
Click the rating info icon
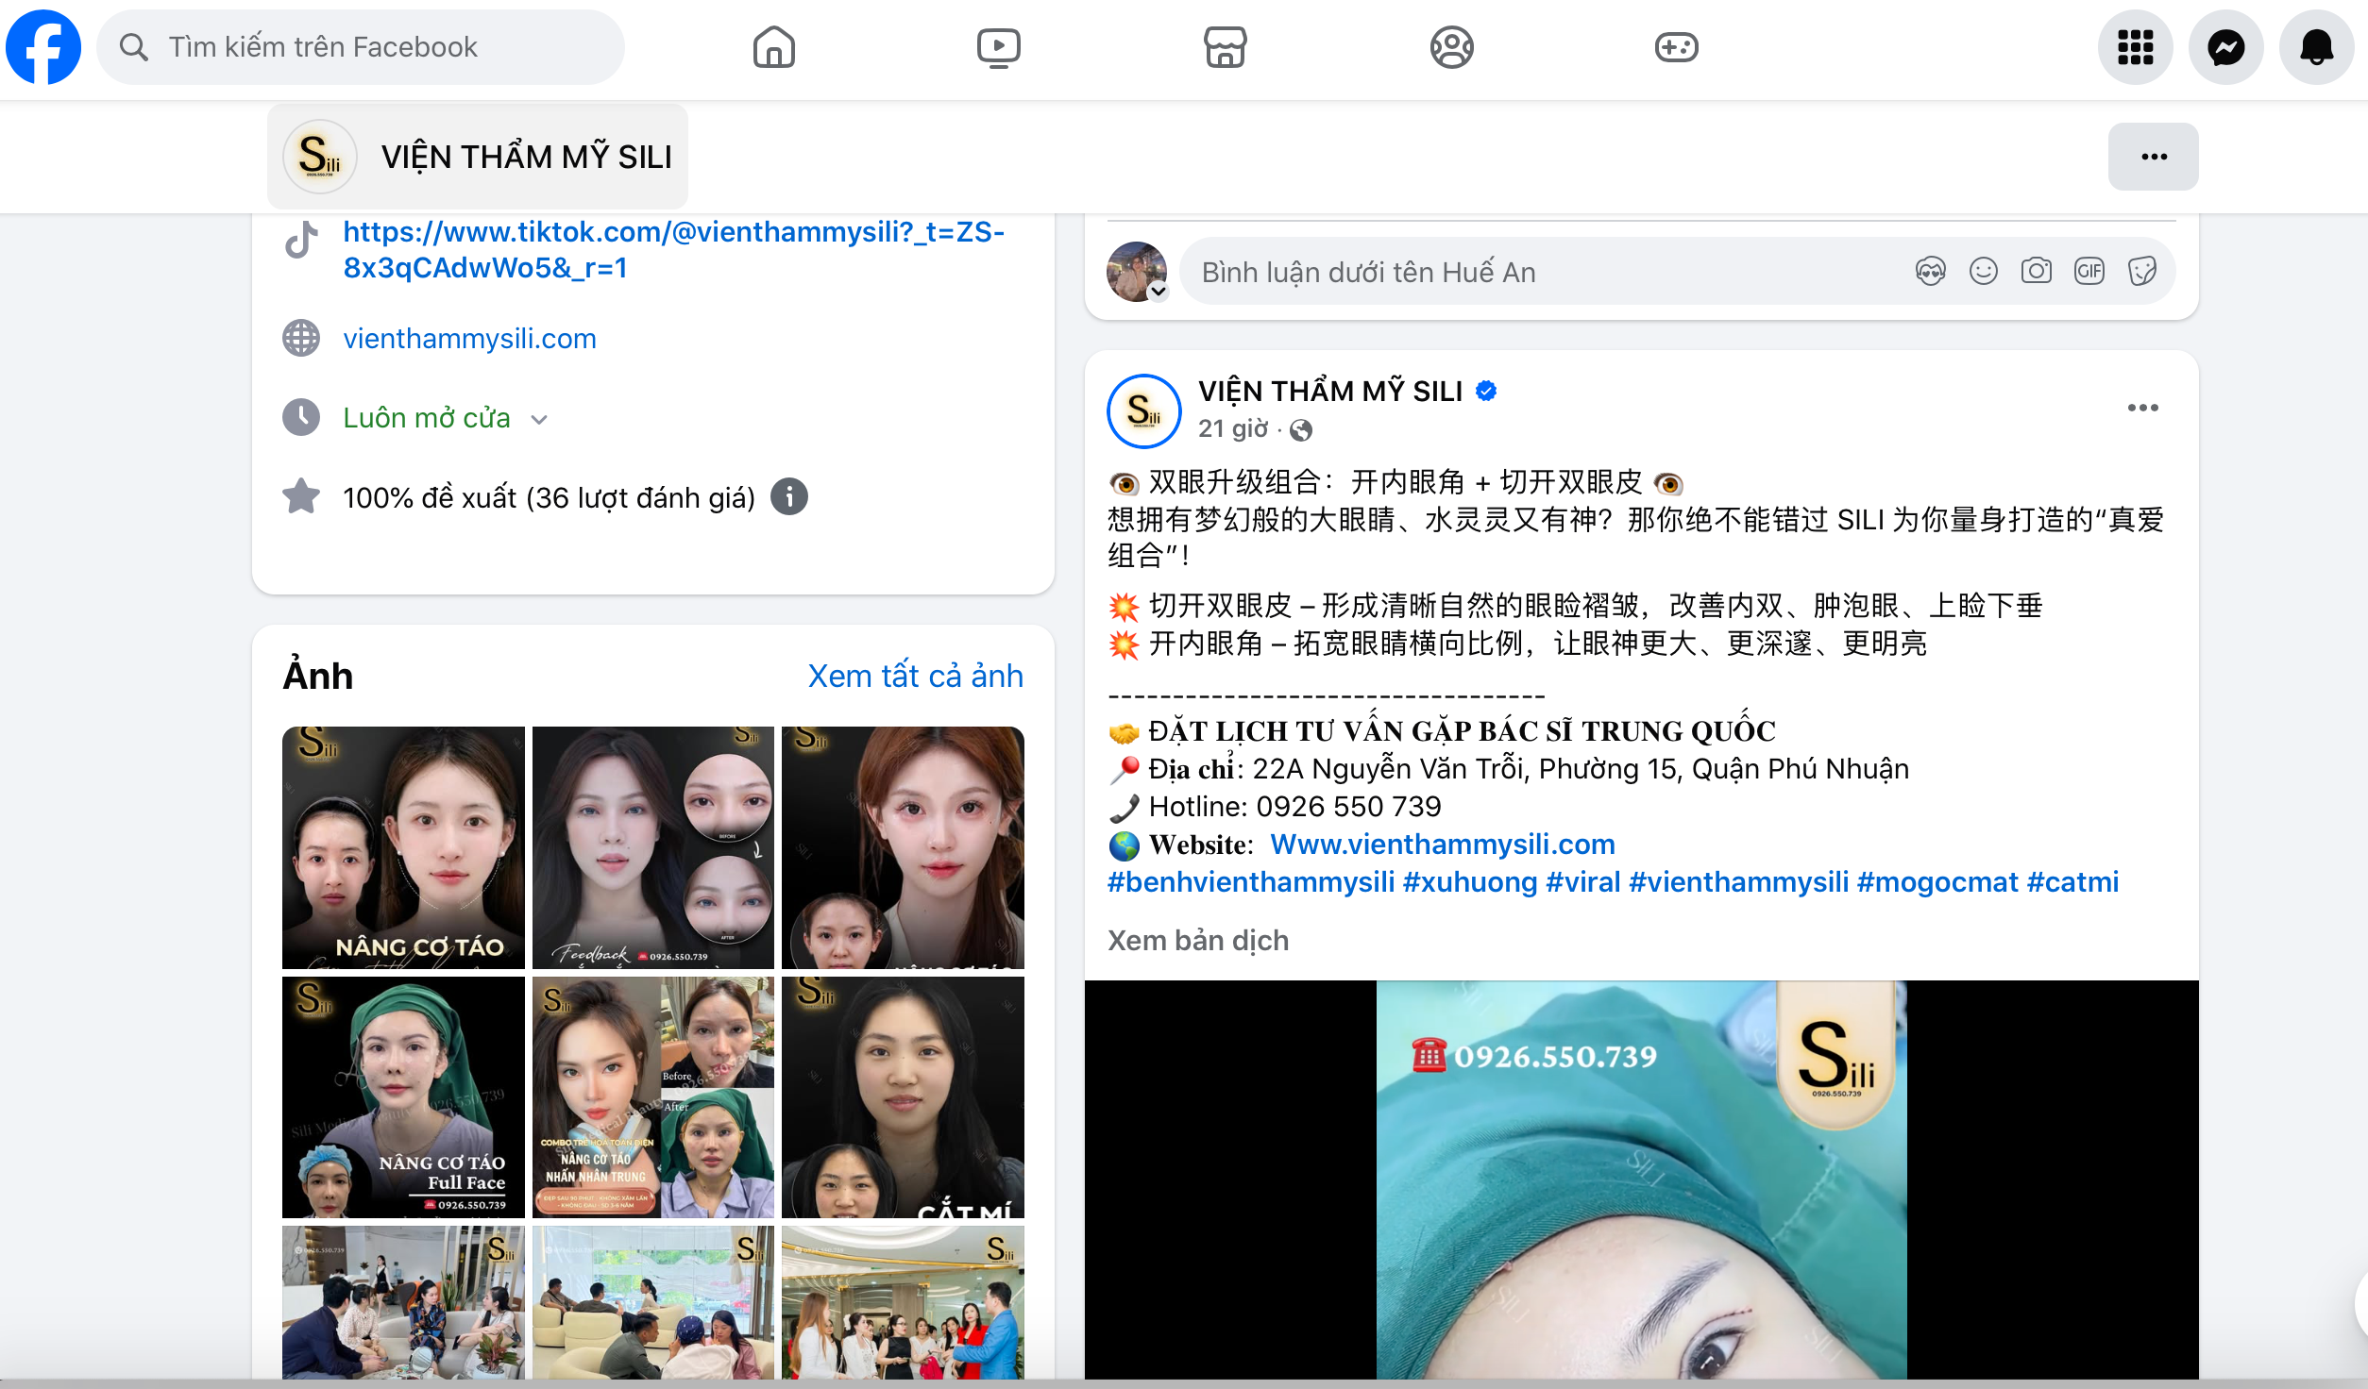pyautogui.click(x=789, y=496)
